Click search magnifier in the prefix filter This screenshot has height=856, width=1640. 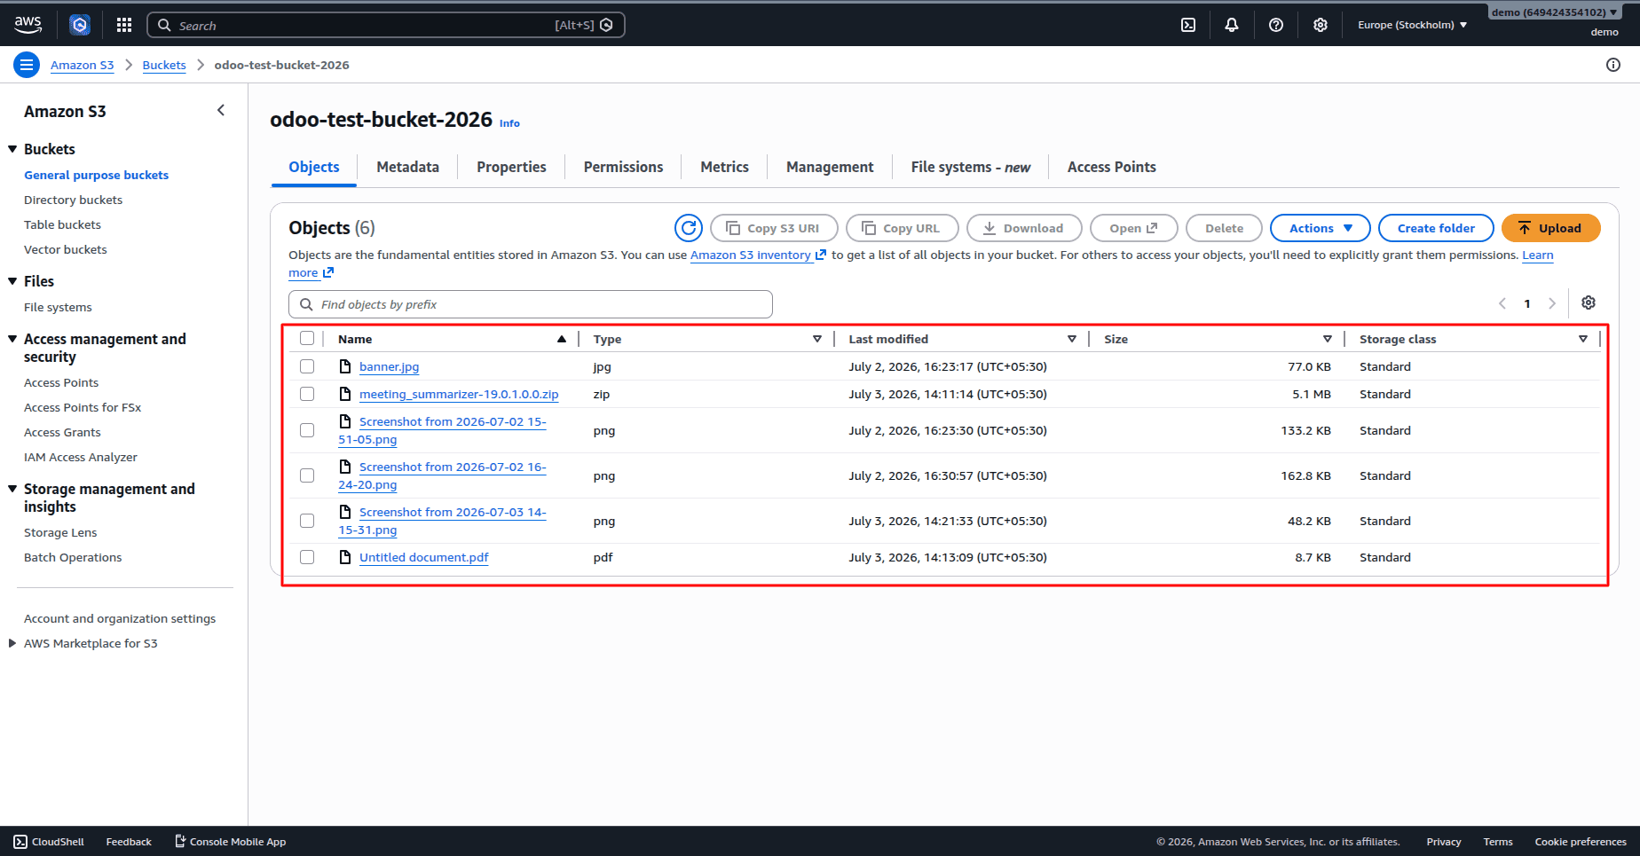tap(306, 304)
